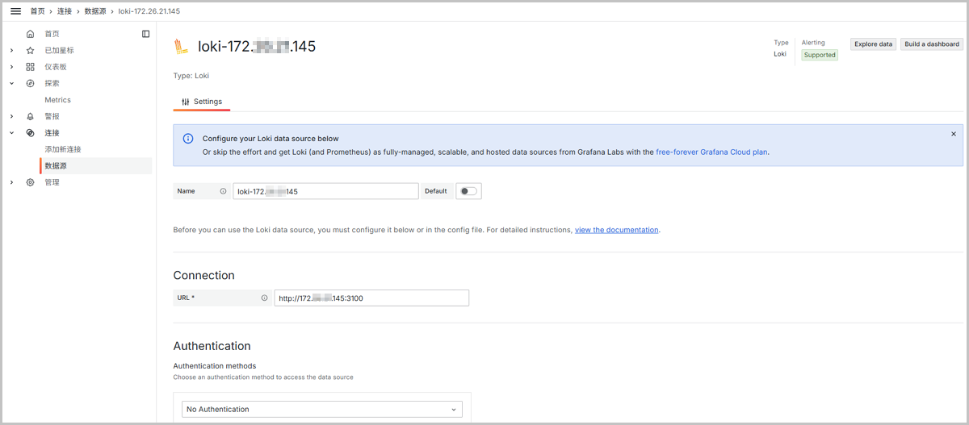Click the administration gear icon
The image size is (969, 425).
click(31, 182)
